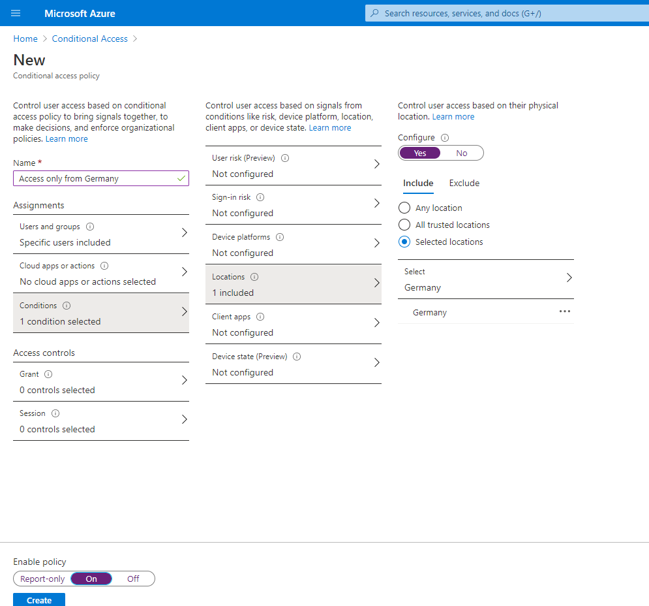Switch to the Exclude tab

pyautogui.click(x=464, y=183)
